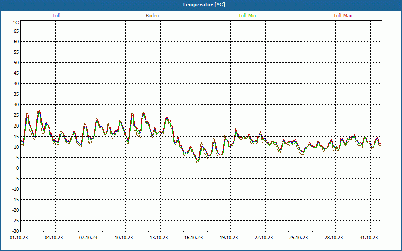402x251 pixels.
Task: Click the 35 value on the temperature axis
Action: 16,94
